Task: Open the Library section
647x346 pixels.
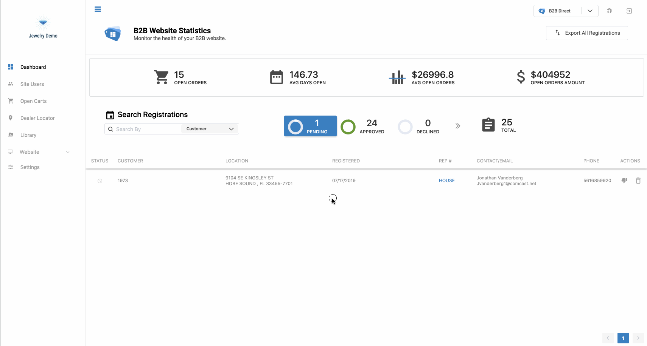Action: [28, 135]
